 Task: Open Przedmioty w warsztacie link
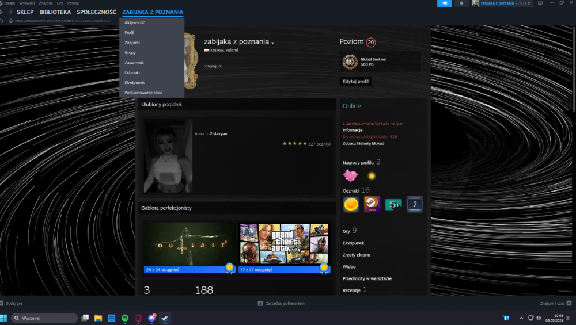coord(367,278)
